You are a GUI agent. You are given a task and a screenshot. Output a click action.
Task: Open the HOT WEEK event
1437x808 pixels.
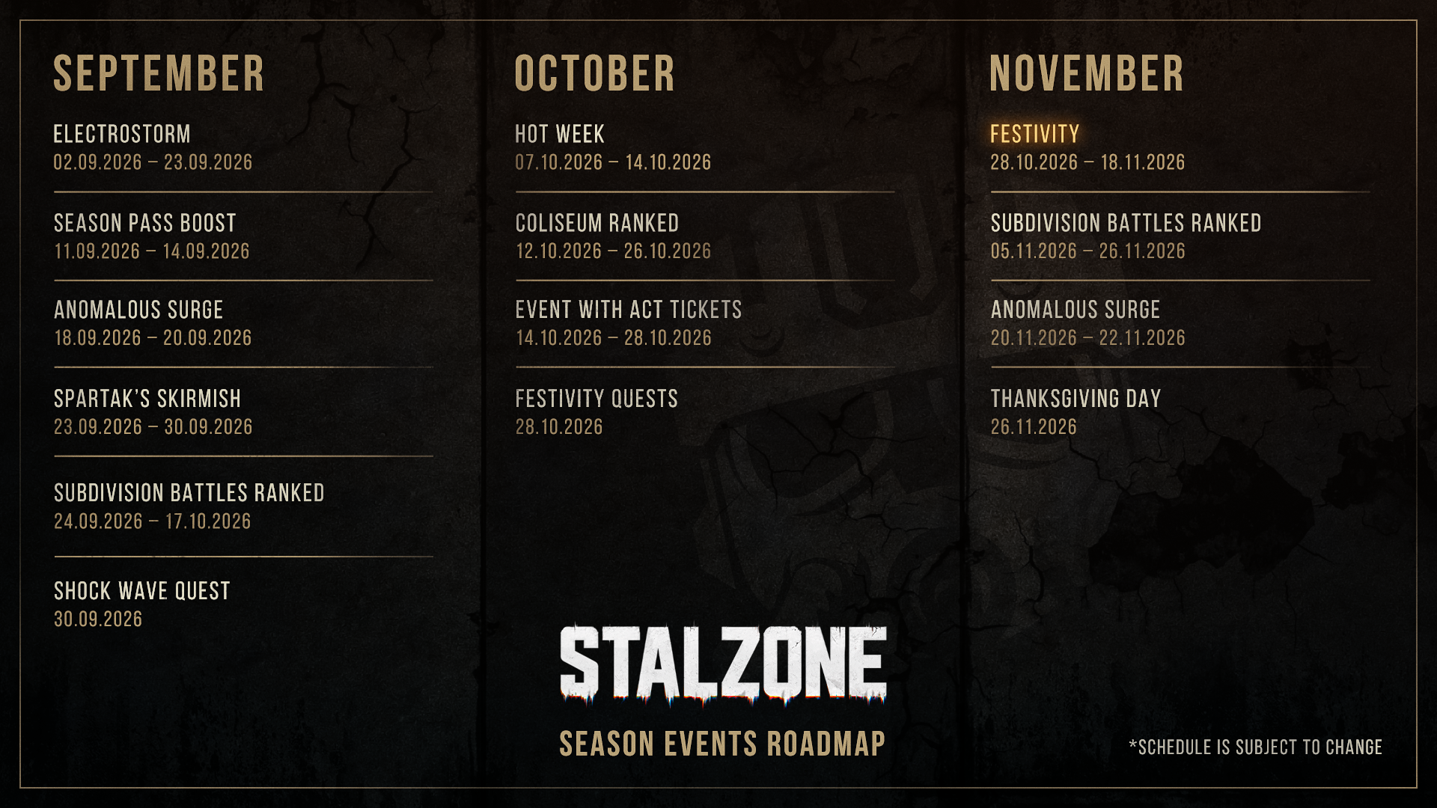click(613, 148)
